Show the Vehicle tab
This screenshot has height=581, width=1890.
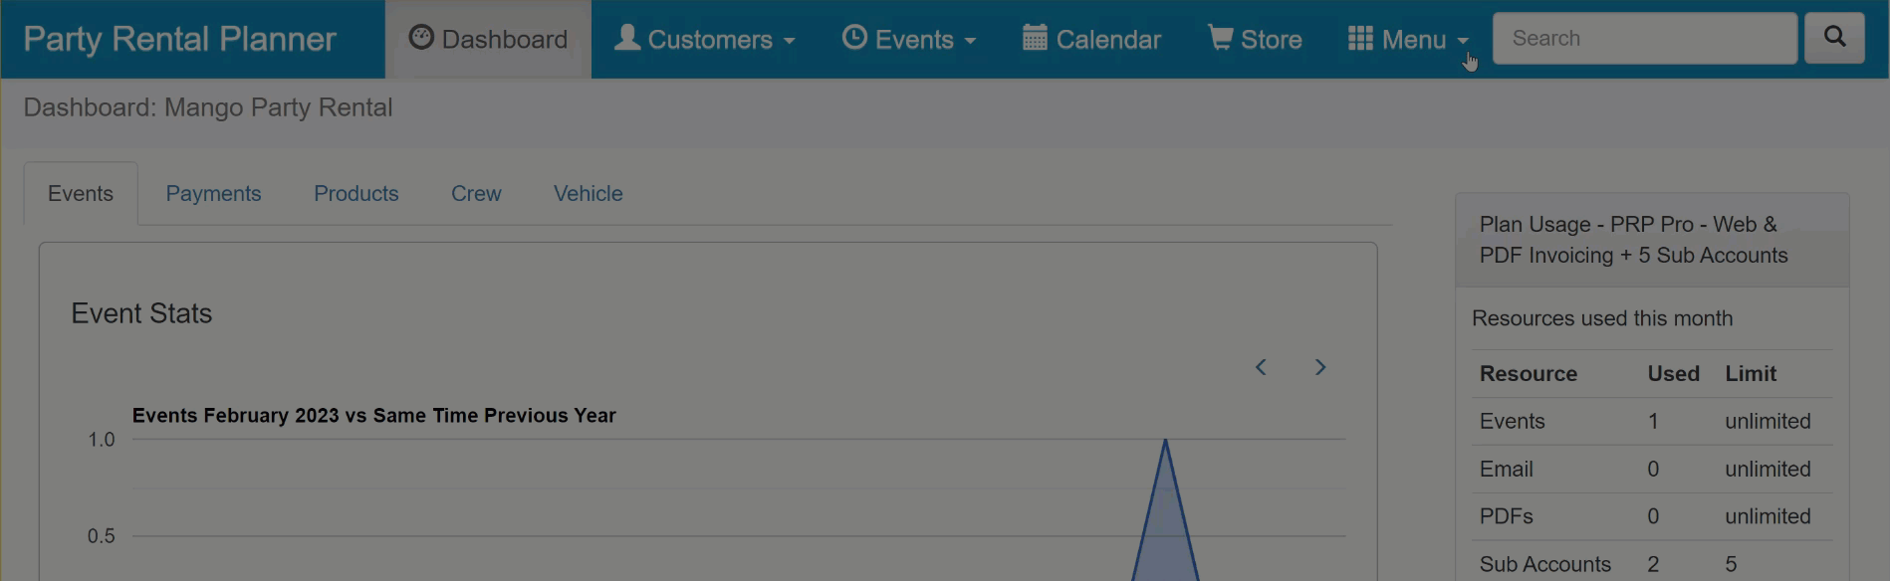click(588, 194)
